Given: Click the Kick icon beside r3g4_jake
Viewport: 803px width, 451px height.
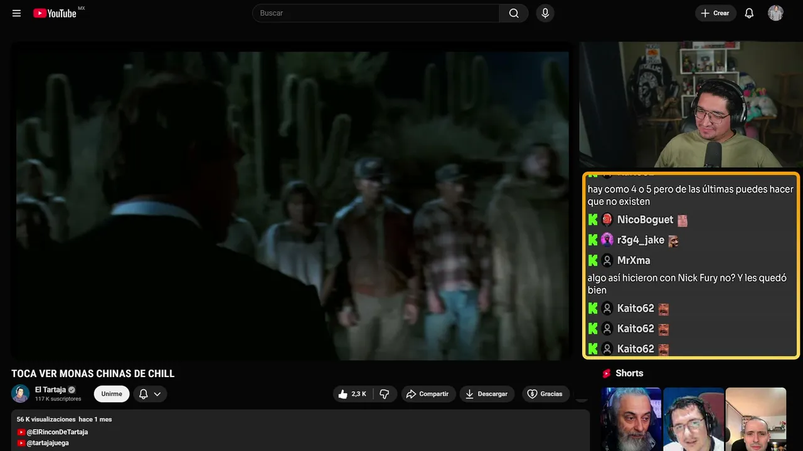Looking at the screenshot, I should point(593,240).
